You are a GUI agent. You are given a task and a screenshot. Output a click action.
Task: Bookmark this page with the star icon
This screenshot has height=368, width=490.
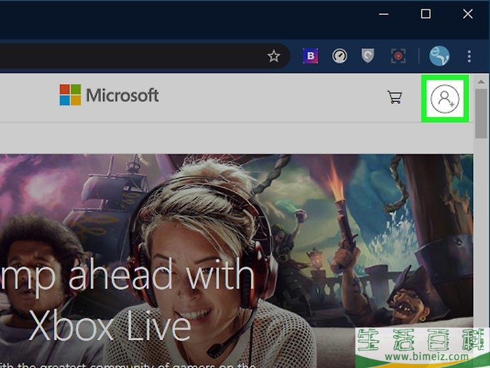click(274, 57)
